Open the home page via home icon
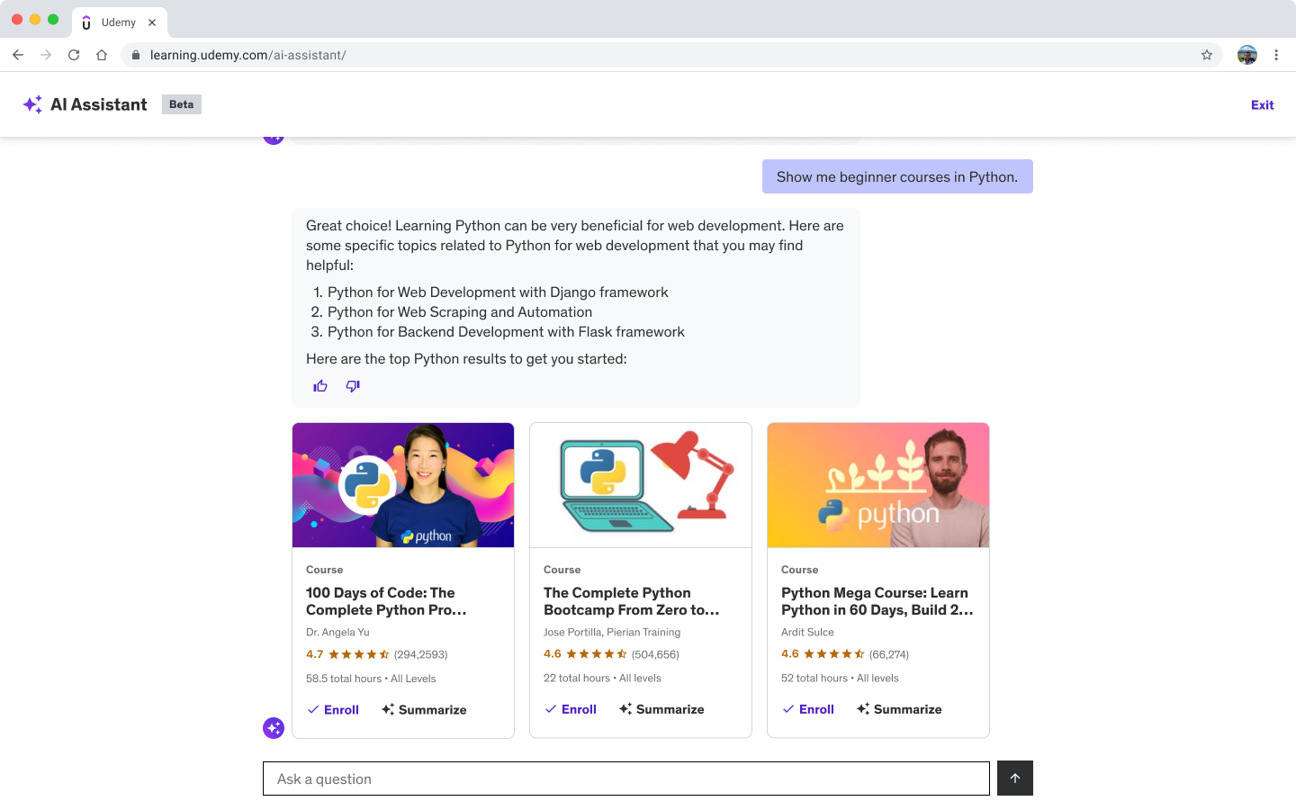Image resolution: width=1296 pixels, height=810 pixels. (102, 54)
